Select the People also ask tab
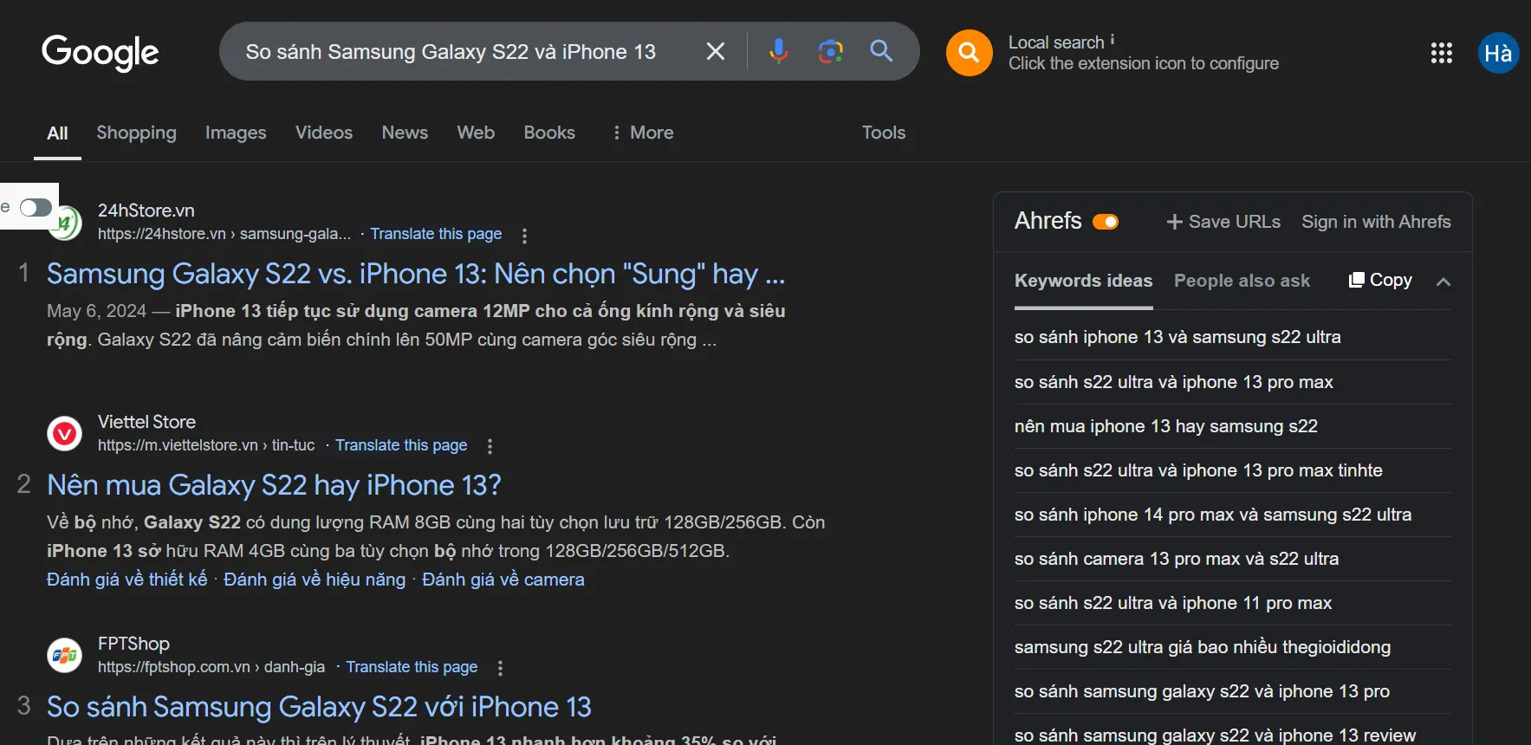The width and height of the screenshot is (1531, 745). (1242, 281)
